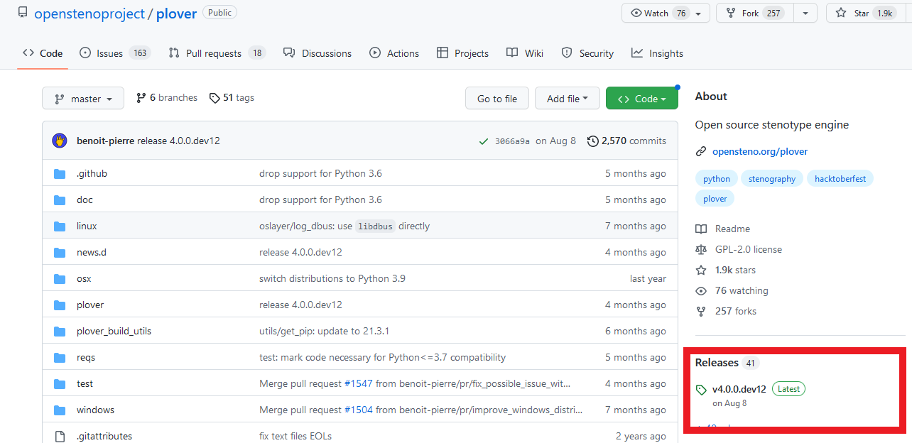This screenshot has height=443, width=912.
Task: Open the osx folder
Action: pos(84,278)
